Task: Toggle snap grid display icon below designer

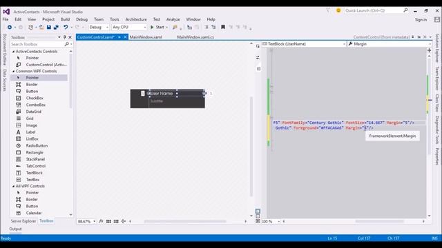Action: [108, 221]
